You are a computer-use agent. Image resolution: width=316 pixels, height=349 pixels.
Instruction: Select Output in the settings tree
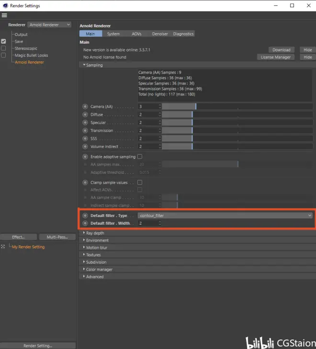(x=21, y=35)
